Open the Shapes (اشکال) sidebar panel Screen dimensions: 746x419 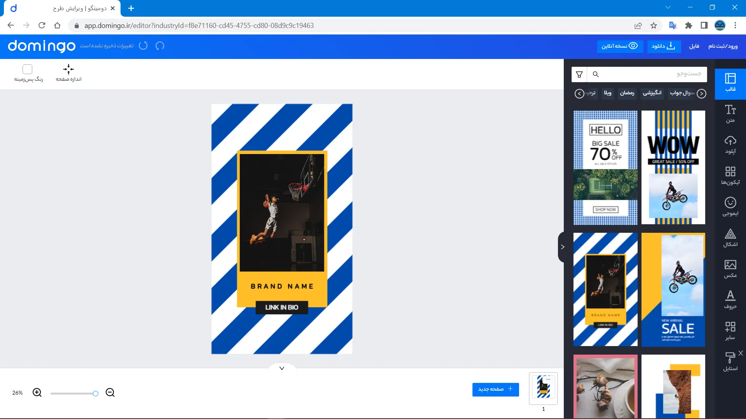tap(730, 238)
